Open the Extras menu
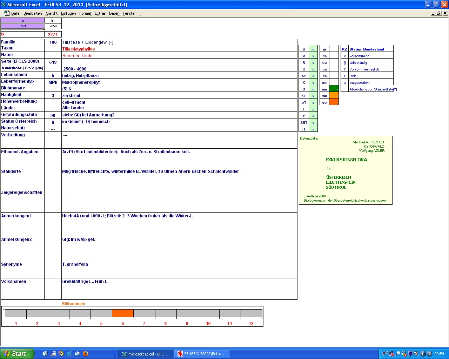This screenshot has width=449, height=359. 100,13
